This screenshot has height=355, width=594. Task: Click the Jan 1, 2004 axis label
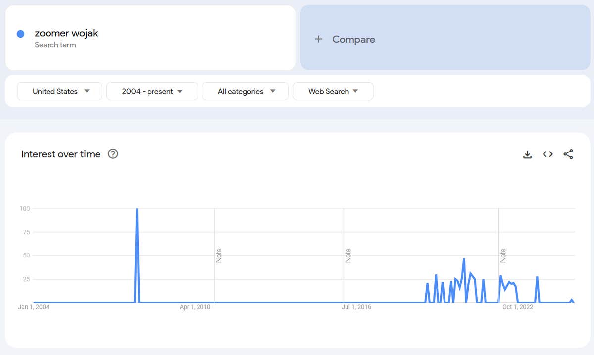(x=34, y=307)
